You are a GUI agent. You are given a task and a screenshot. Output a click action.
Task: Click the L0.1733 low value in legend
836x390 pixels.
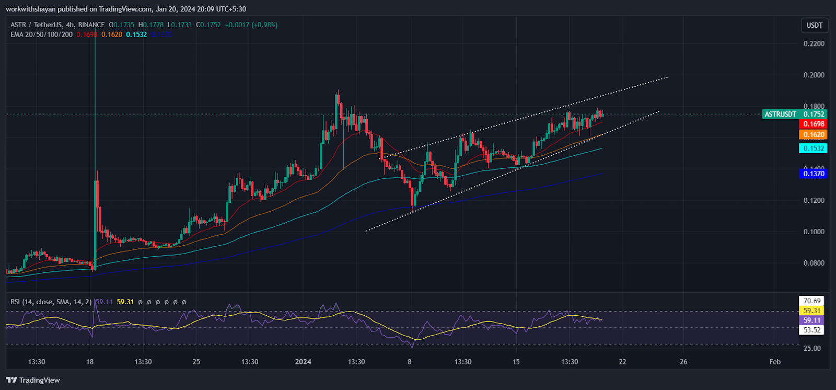[x=180, y=25]
